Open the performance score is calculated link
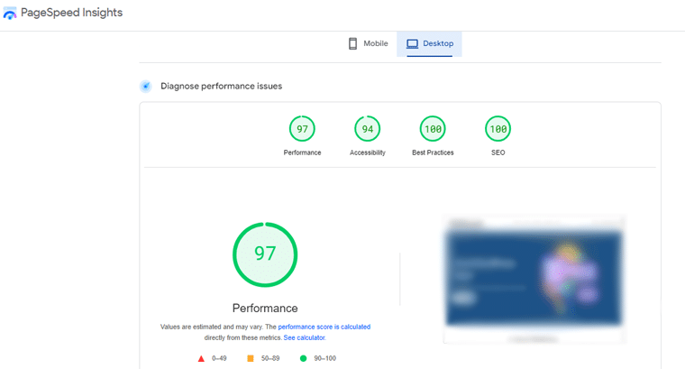 [324, 327]
